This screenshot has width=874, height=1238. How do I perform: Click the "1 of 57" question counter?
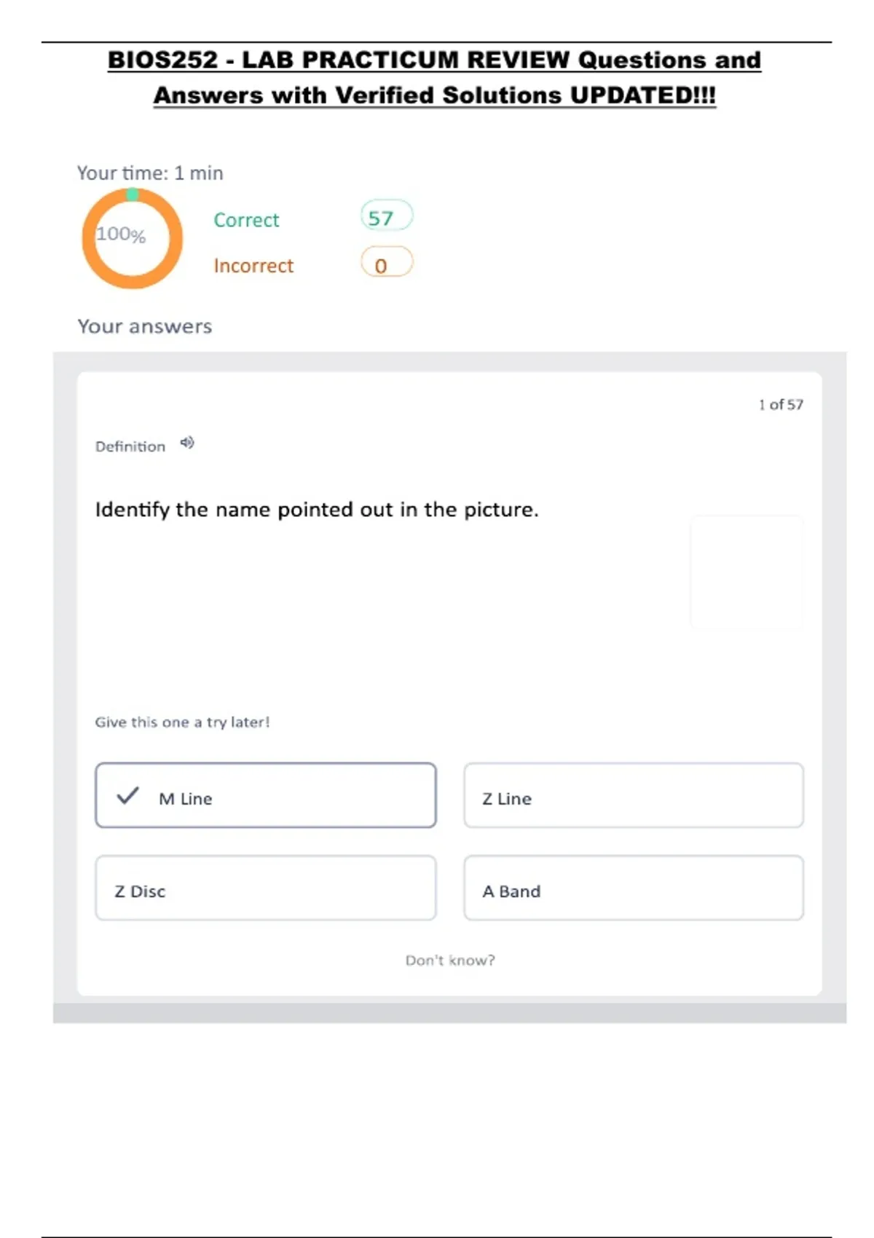pyautogui.click(x=780, y=405)
